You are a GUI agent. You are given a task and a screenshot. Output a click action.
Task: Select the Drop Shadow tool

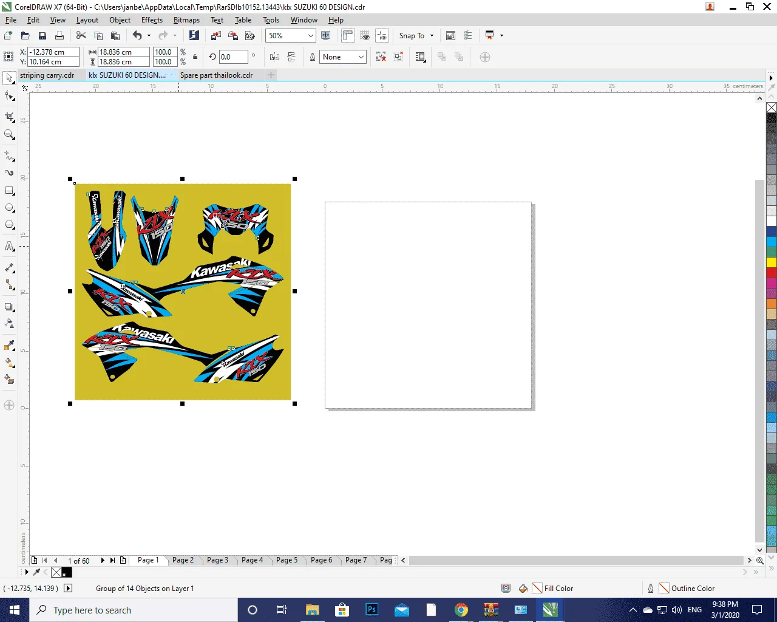(x=9, y=307)
